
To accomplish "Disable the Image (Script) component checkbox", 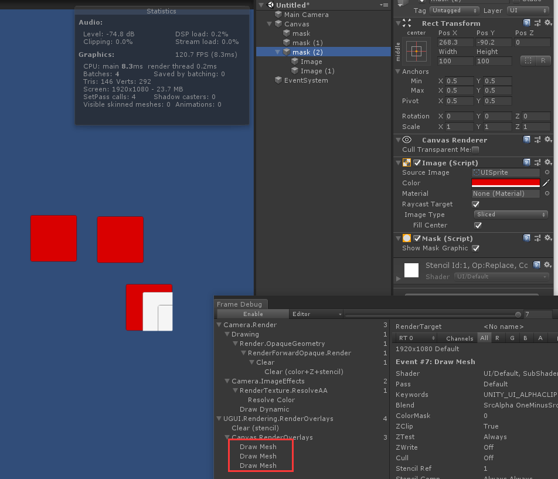I will coord(417,163).
